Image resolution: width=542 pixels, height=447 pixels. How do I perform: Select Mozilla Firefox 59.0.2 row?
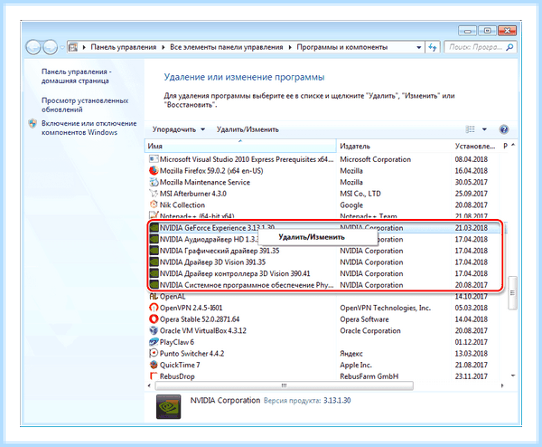(326, 171)
